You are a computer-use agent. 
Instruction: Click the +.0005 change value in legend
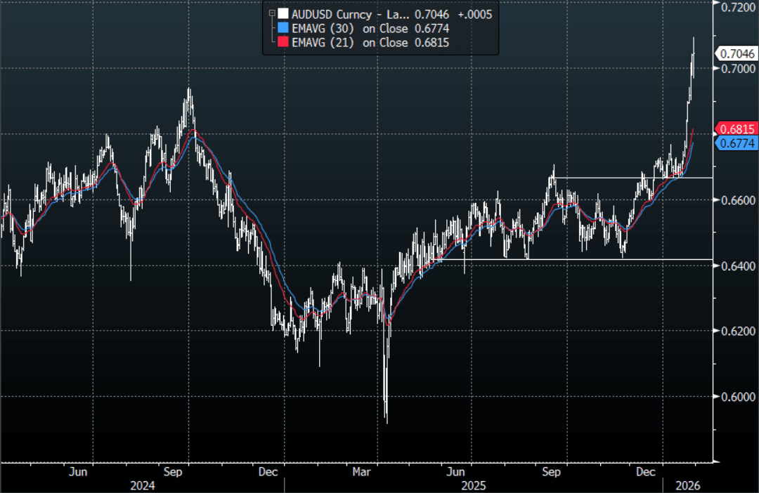click(x=475, y=15)
